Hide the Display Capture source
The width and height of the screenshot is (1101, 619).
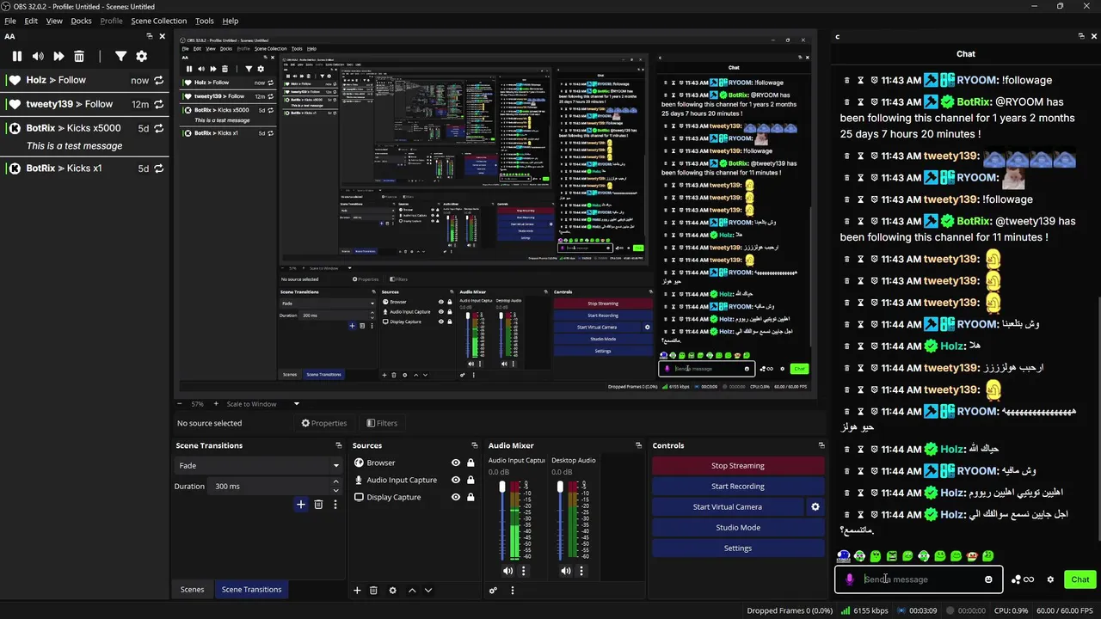tap(456, 497)
